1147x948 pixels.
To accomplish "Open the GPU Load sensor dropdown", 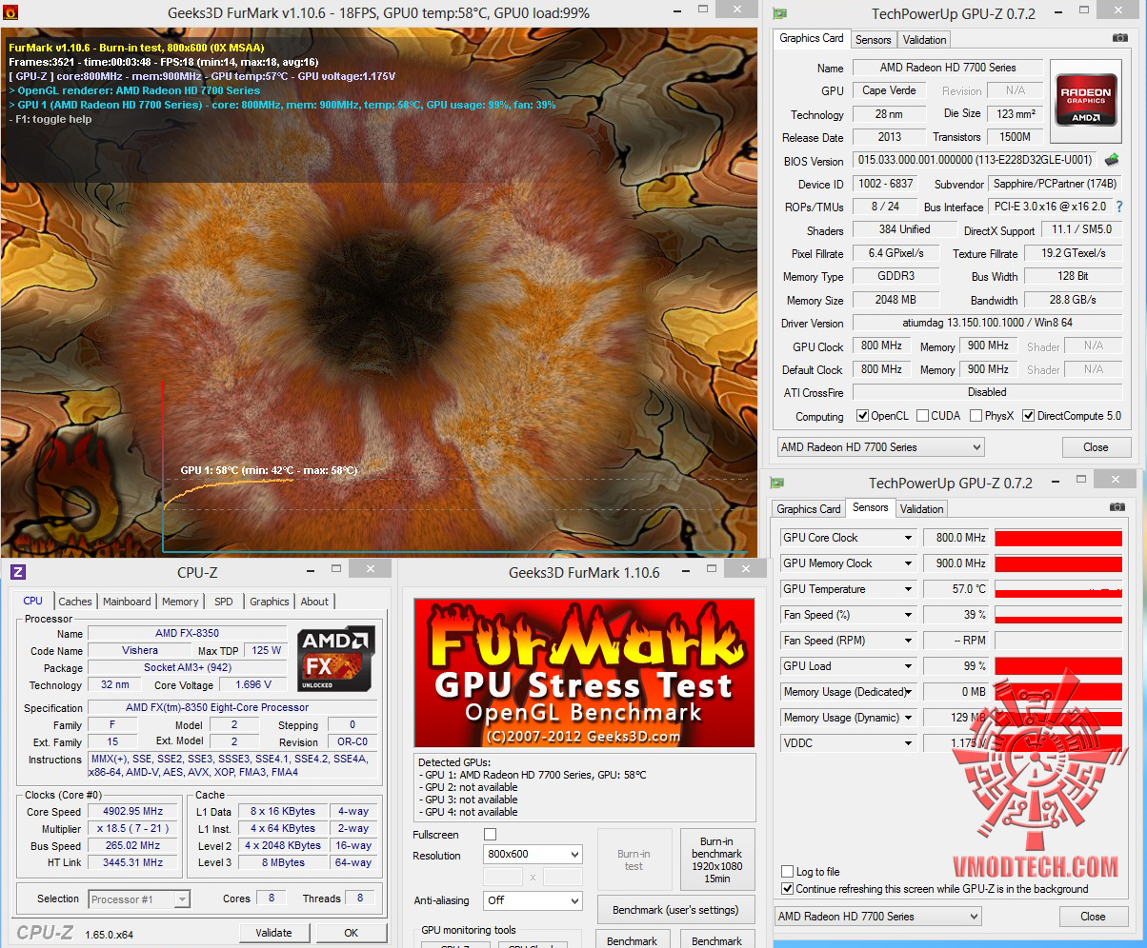I will tap(908, 666).
